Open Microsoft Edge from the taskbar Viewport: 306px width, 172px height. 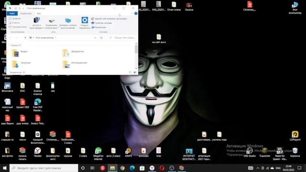(x=132, y=168)
